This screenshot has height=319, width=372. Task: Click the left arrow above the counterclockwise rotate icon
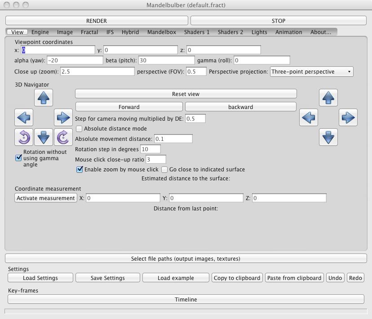[24, 117]
